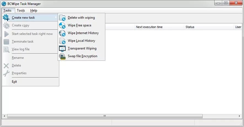Click the User column header
Image resolution: width=244 pixels, height=127 pixels.
point(238,27)
